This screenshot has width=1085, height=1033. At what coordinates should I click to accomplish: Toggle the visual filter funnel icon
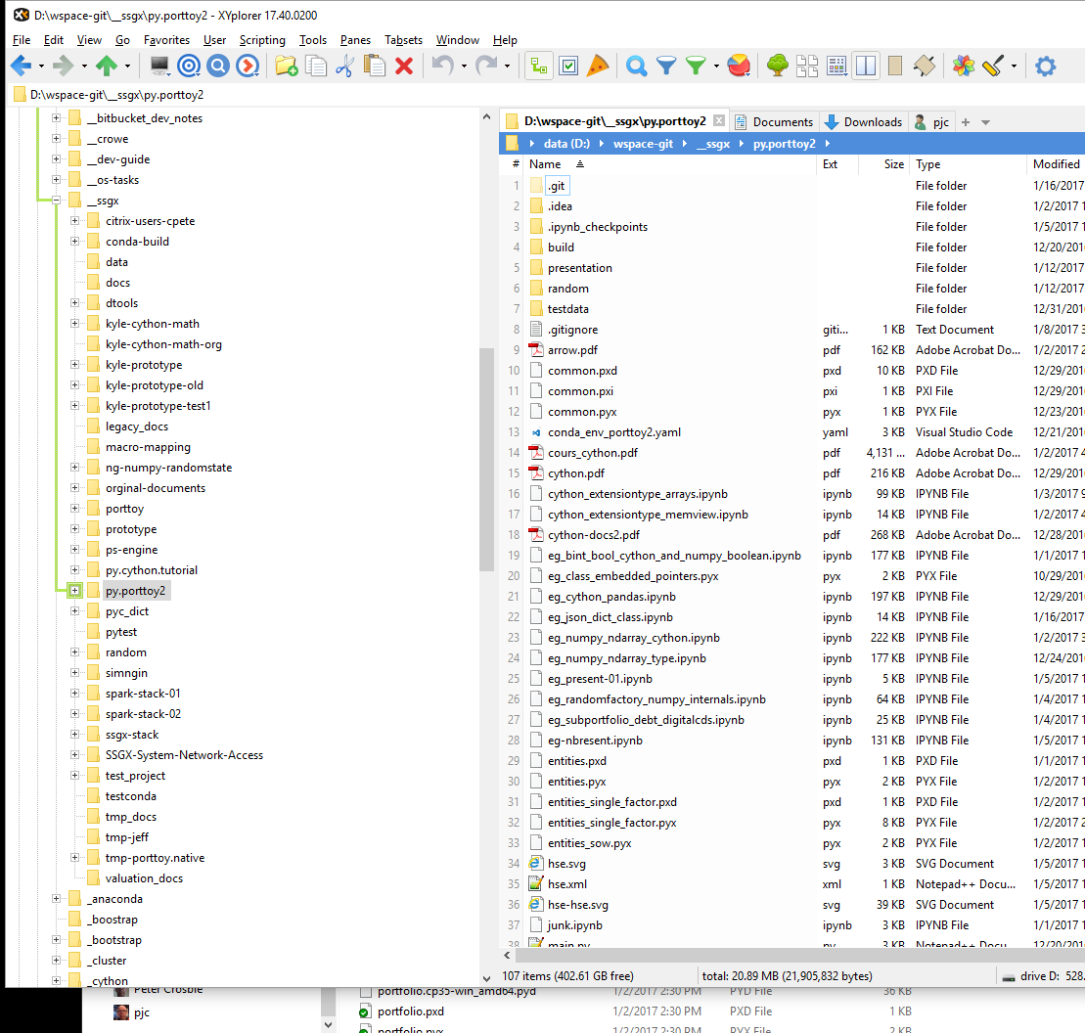point(665,67)
